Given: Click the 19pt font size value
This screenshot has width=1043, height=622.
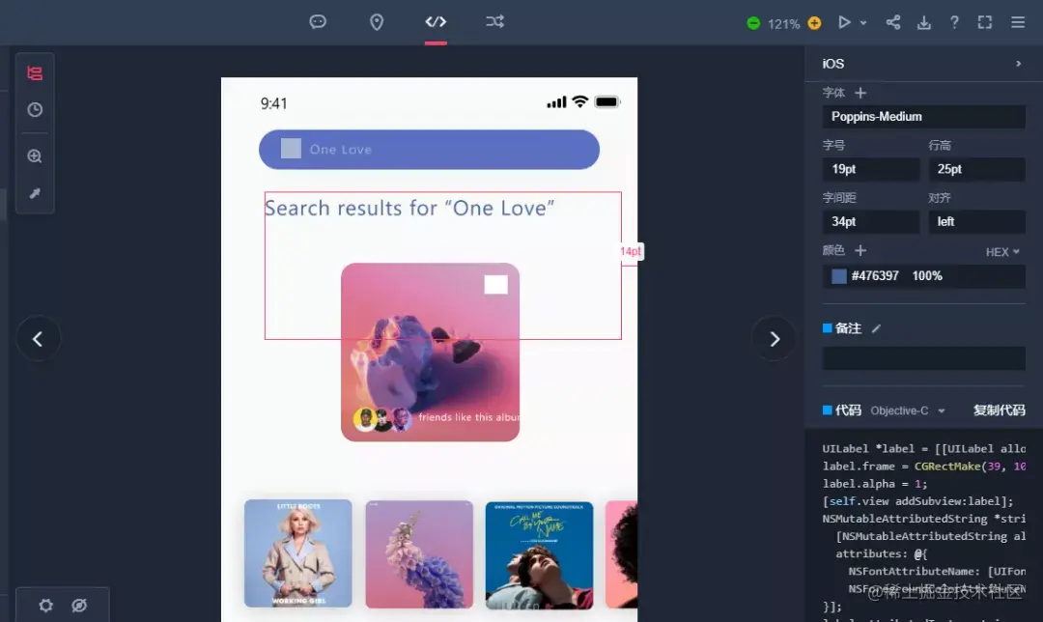Looking at the screenshot, I should click(871, 169).
